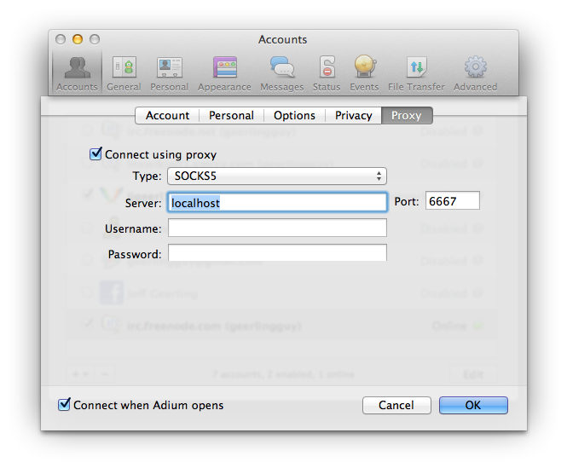Switch to the Account tab
The image size is (567, 468).
coord(167,115)
